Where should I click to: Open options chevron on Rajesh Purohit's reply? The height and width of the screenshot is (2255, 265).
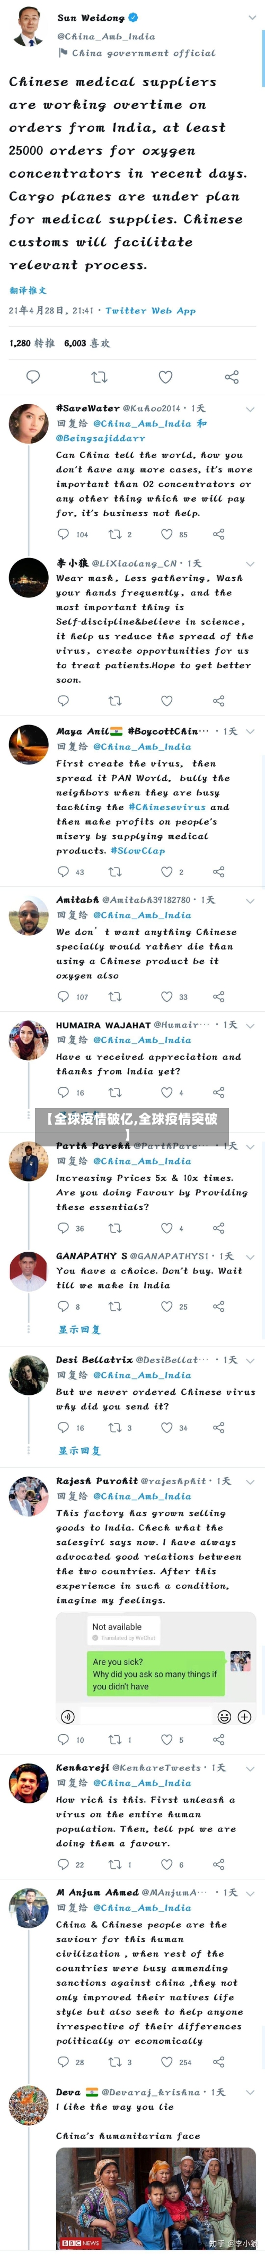[250, 1481]
